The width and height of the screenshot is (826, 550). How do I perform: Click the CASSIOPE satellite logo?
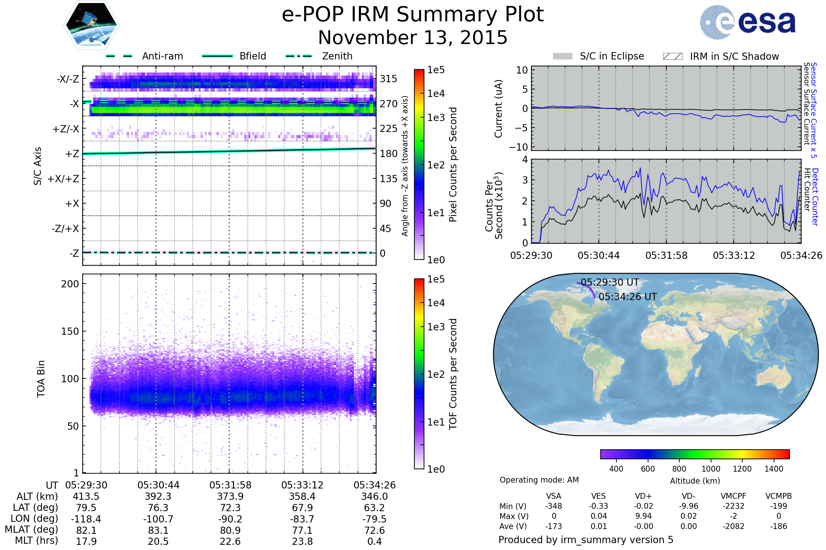(91, 25)
